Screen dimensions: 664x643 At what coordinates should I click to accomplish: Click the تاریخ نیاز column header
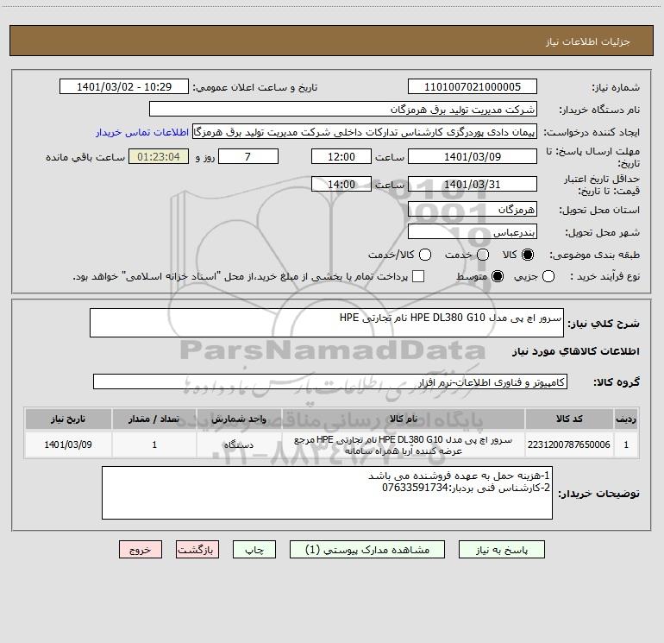point(68,419)
